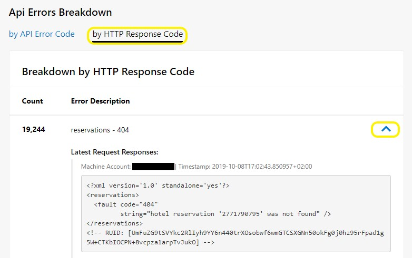Select the by HTTP Response Code tab

[138, 34]
